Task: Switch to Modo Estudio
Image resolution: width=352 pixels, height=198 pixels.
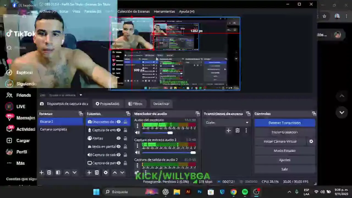Action: click(285, 151)
